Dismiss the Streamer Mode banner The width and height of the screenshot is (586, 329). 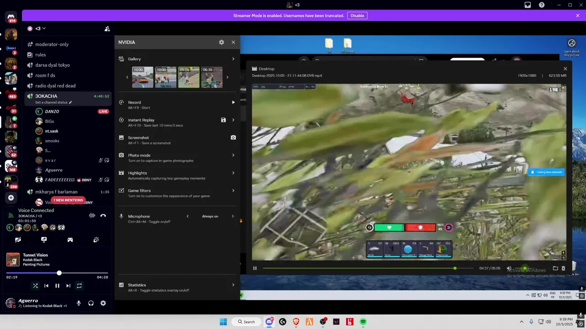click(578, 16)
